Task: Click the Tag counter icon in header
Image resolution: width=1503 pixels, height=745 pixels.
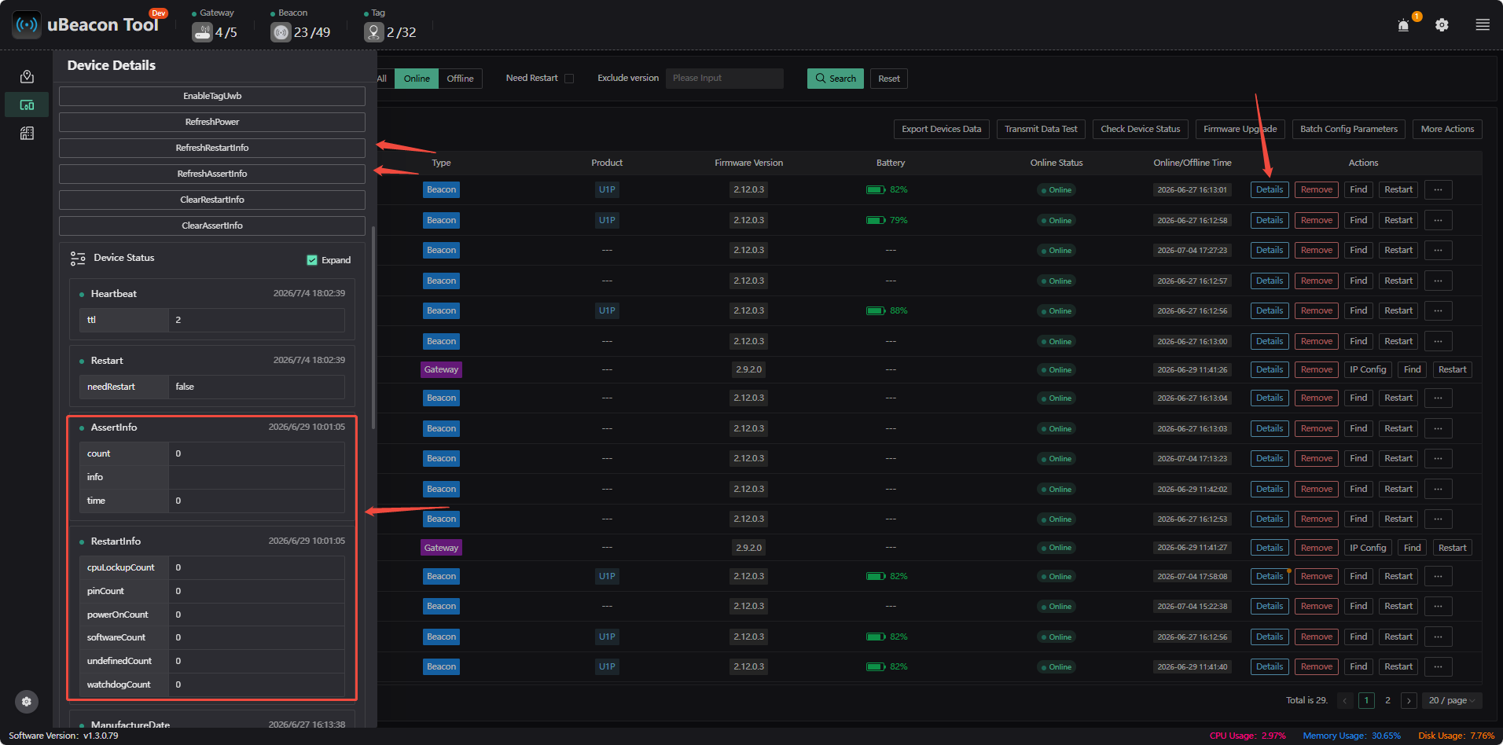Action: tap(373, 32)
